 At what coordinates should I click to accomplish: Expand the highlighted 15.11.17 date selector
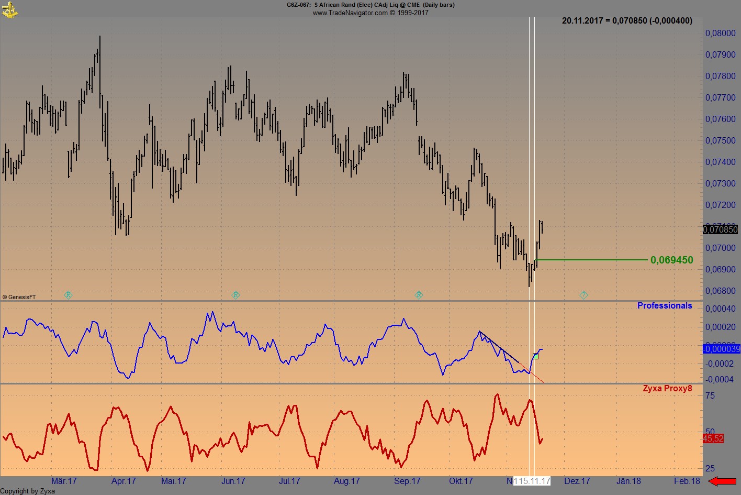pos(533,480)
